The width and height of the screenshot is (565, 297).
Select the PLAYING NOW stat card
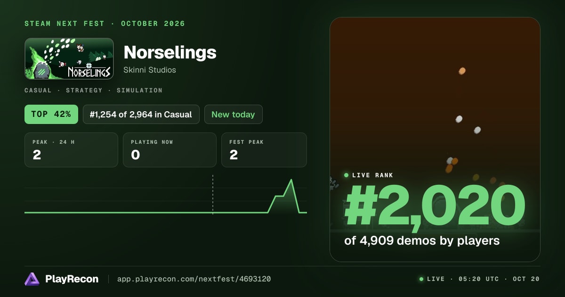click(x=169, y=150)
